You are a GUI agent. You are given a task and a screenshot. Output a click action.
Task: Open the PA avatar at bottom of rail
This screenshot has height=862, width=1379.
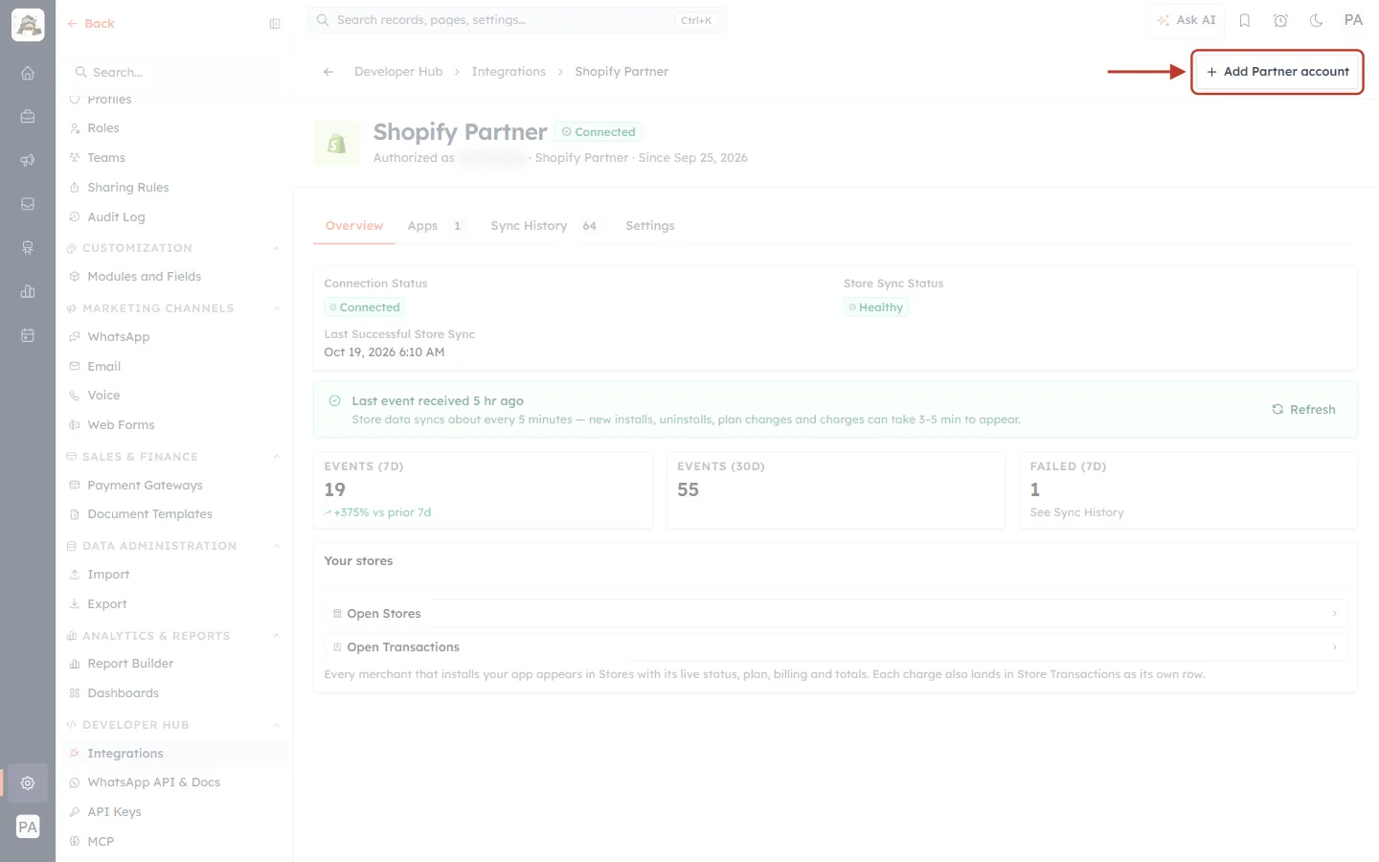point(28,827)
